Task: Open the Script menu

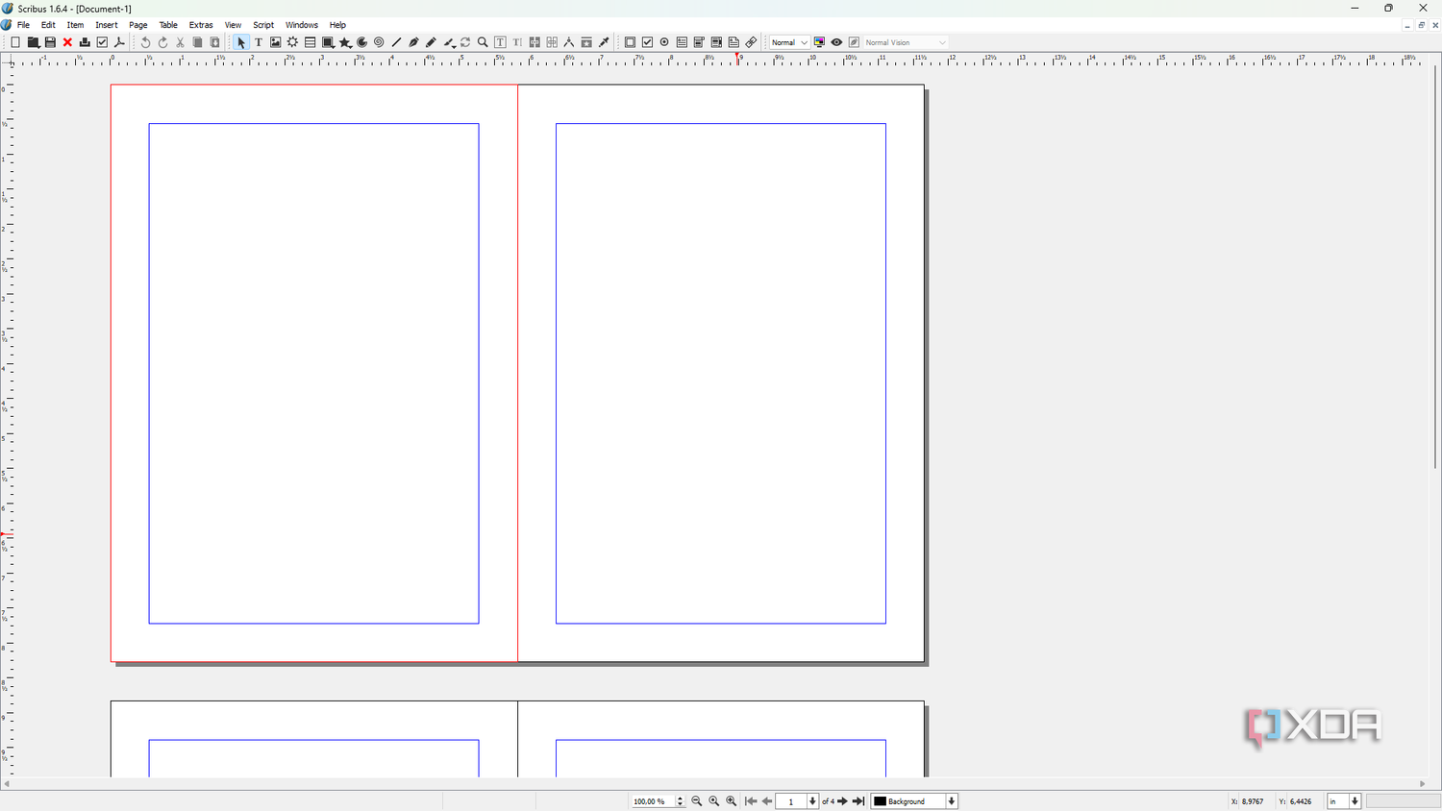Action: [263, 25]
